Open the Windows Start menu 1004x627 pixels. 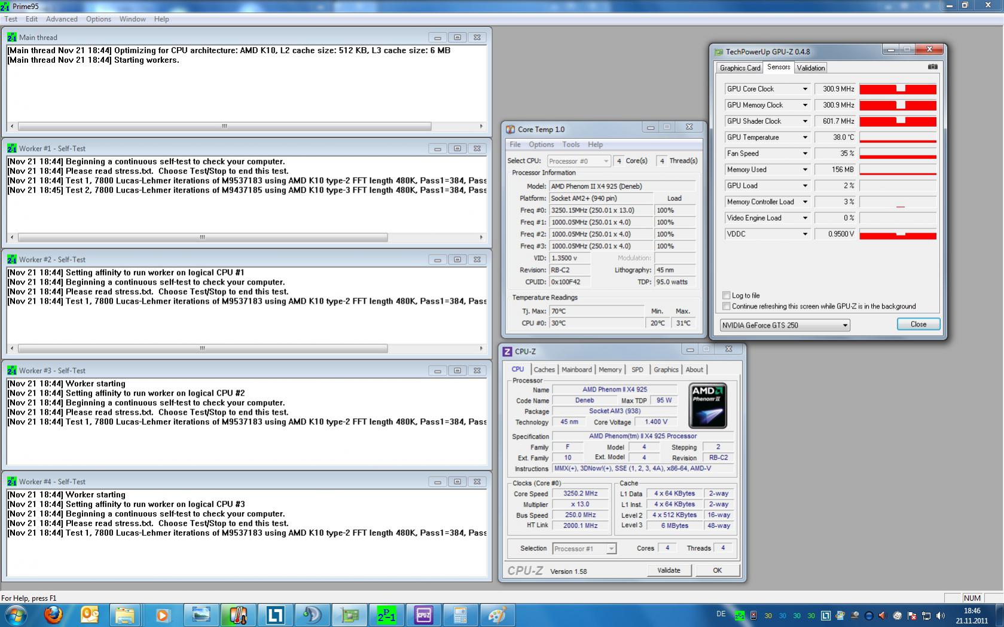[x=16, y=615]
